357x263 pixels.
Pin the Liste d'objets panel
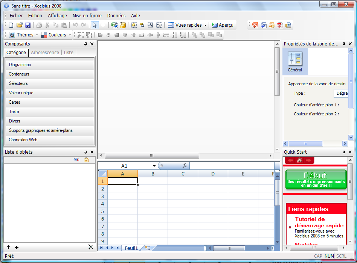[x=85, y=152]
